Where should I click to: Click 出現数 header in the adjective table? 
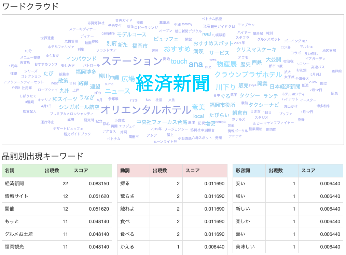click(x=282, y=171)
